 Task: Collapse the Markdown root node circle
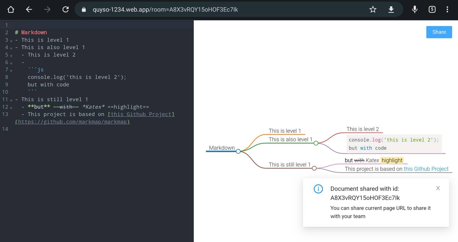click(238, 151)
